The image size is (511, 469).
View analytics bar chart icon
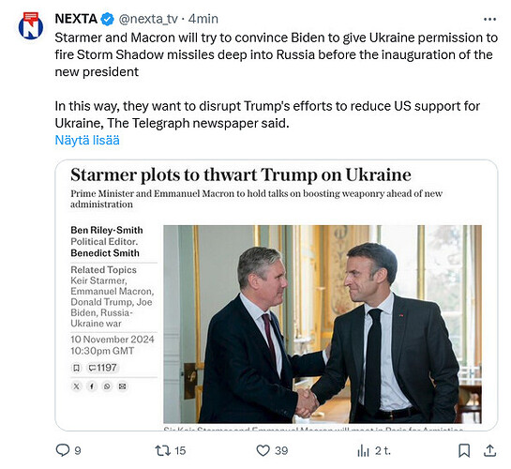coord(363,451)
